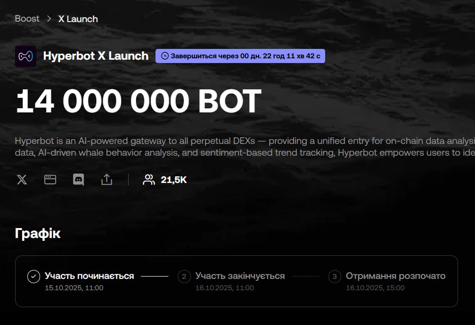Click the share upload-arrow icon

(x=106, y=179)
